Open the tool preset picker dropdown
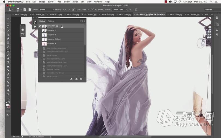 pos(13,10)
